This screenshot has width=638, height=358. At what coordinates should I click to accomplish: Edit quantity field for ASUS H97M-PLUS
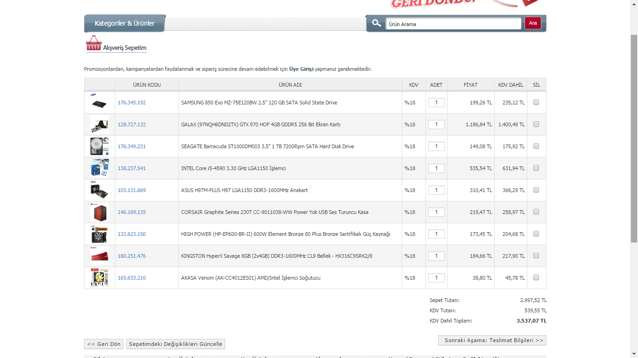(x=436, y=190)
